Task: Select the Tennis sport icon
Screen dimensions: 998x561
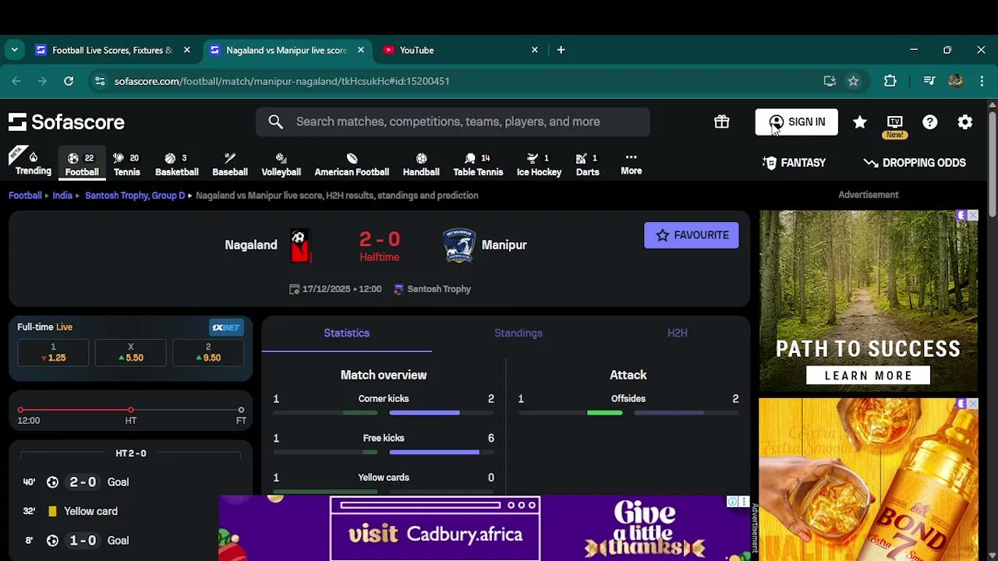Action: coord(126,164)
